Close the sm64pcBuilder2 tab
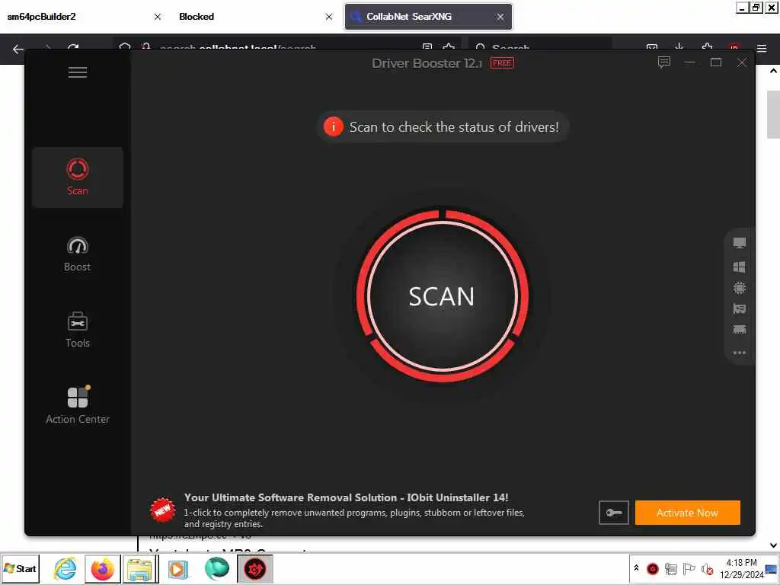780x585 pixels. (158, 17)
